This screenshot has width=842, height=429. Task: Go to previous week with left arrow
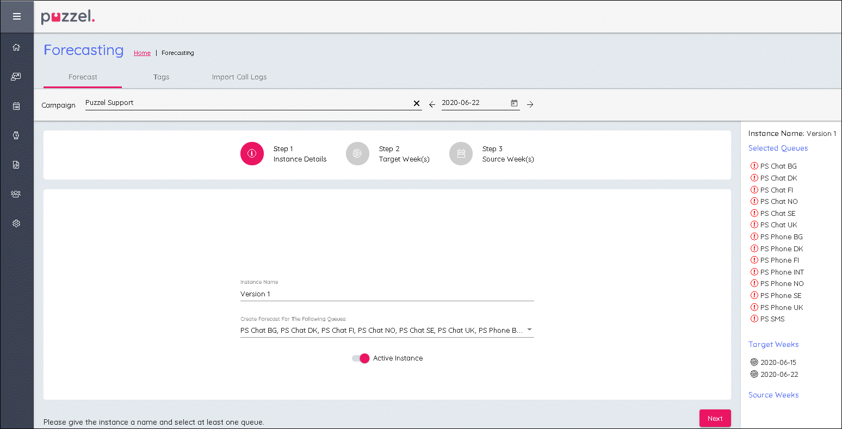(432, 104)
